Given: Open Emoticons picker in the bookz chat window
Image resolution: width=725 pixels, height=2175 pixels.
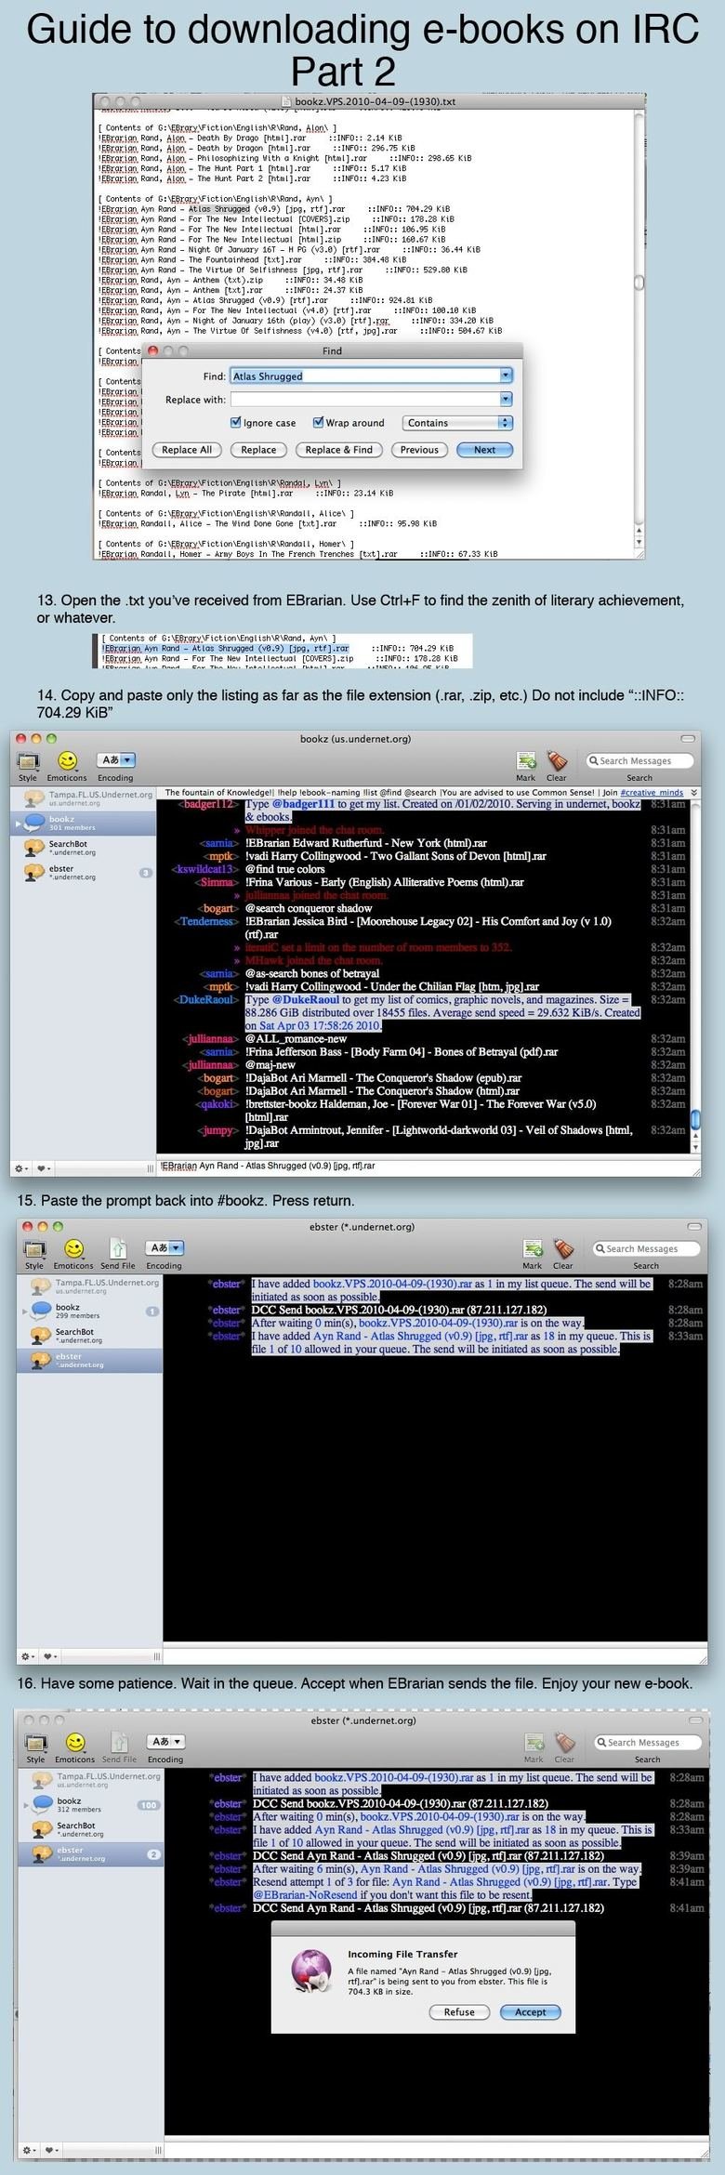Looking at the screenshot, I should click(x=66, y=762).
